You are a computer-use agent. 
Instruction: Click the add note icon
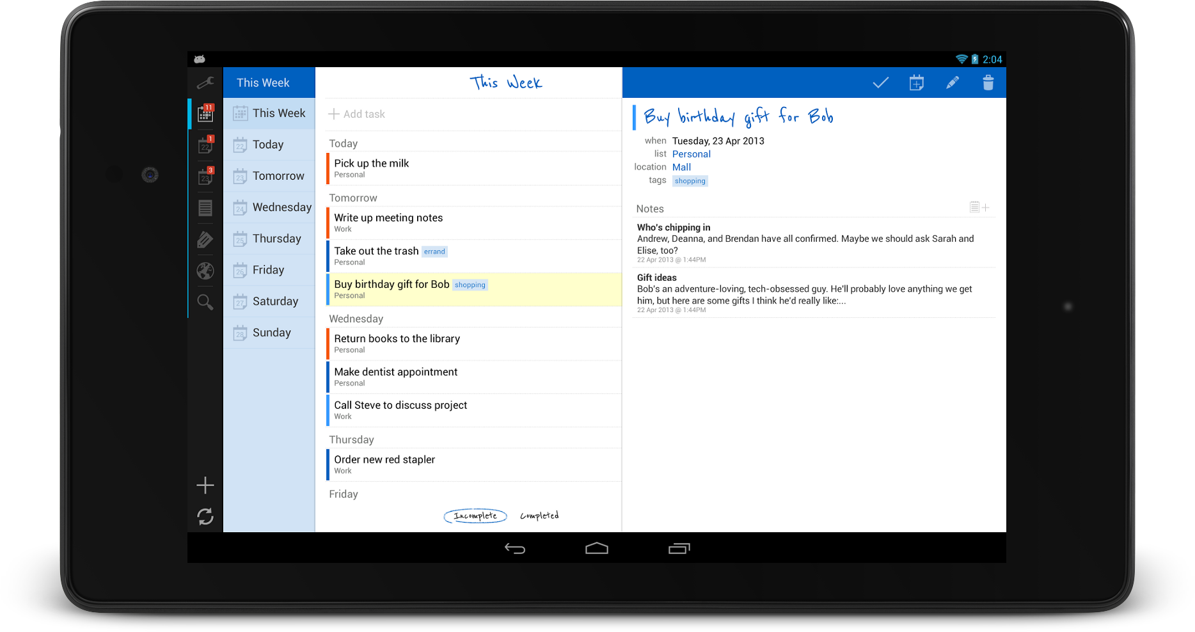coord(979,207)
